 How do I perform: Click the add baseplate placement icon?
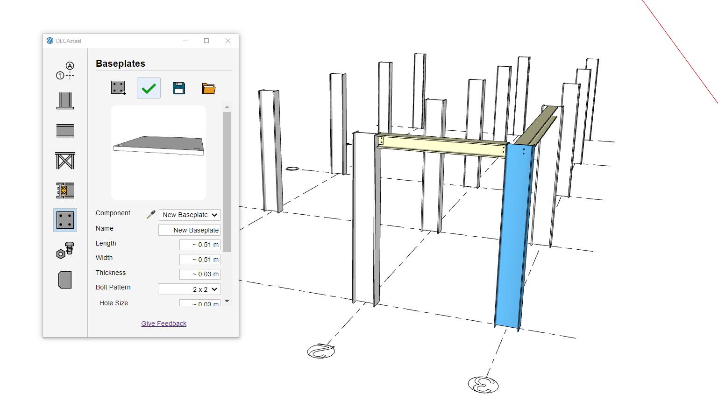[x=118, y=88]
